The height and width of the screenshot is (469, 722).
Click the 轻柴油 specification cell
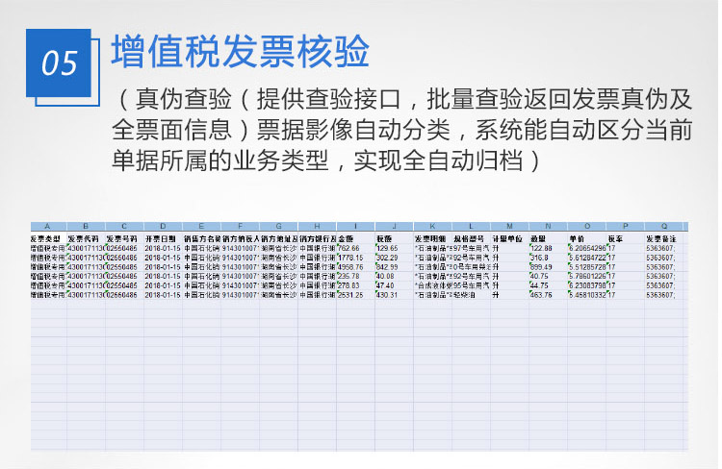tap(471, 295)
